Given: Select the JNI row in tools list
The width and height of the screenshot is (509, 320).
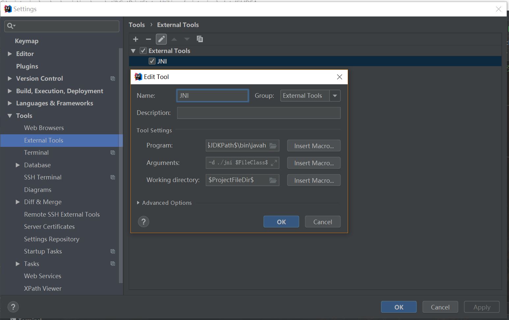Looking at the screenshot, I should click(x=315, y=61).
